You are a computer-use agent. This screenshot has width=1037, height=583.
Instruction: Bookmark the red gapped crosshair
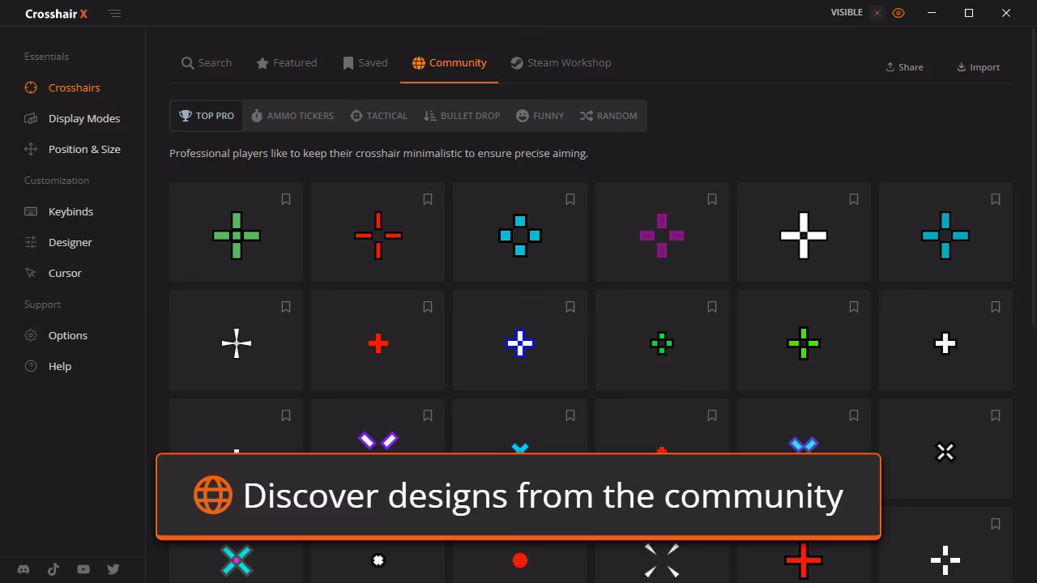tap(428, 199)
